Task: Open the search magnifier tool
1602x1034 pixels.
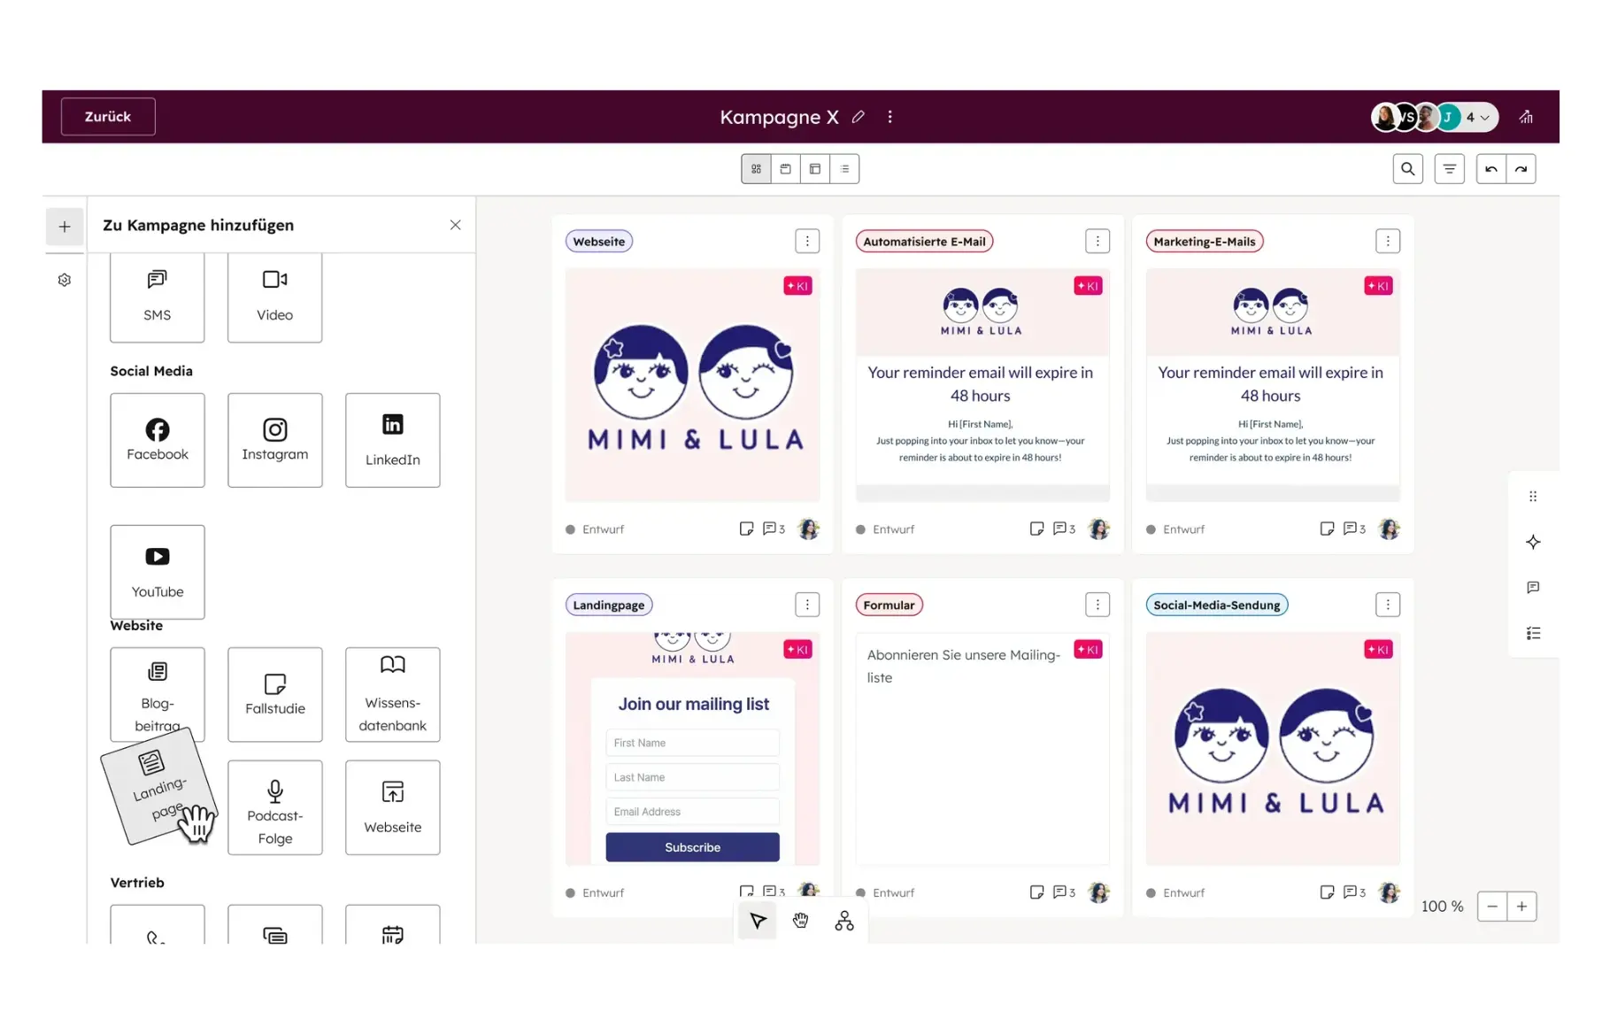Action: pyautogui.click(x=1407, y=169)
